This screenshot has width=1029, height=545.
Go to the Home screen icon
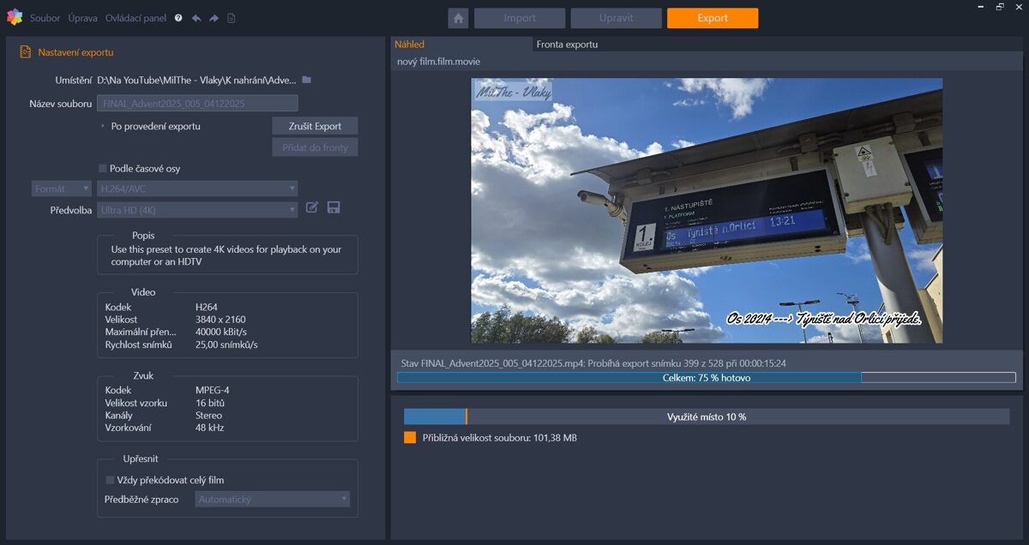pyautogui.click(x=458, y=18)
